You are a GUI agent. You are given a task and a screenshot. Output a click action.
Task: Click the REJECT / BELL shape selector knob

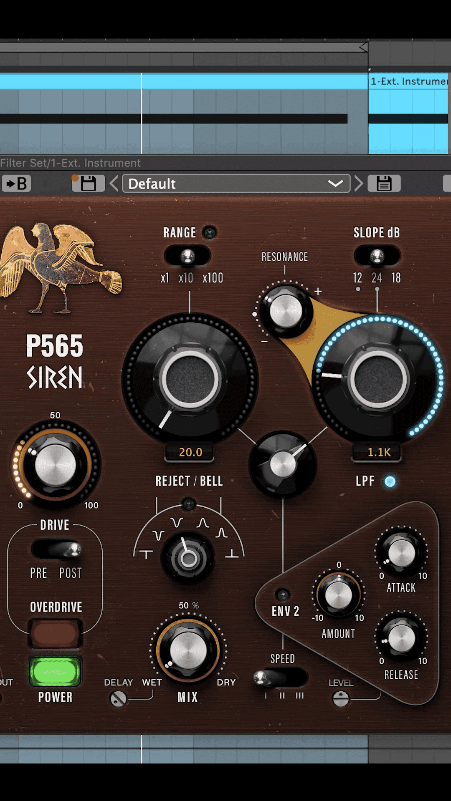188,558
